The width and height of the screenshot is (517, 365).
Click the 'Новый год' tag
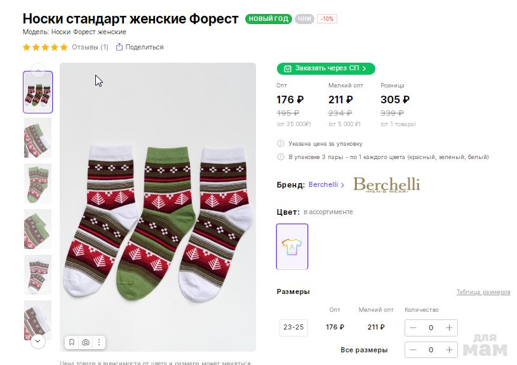tap(269, 19)
